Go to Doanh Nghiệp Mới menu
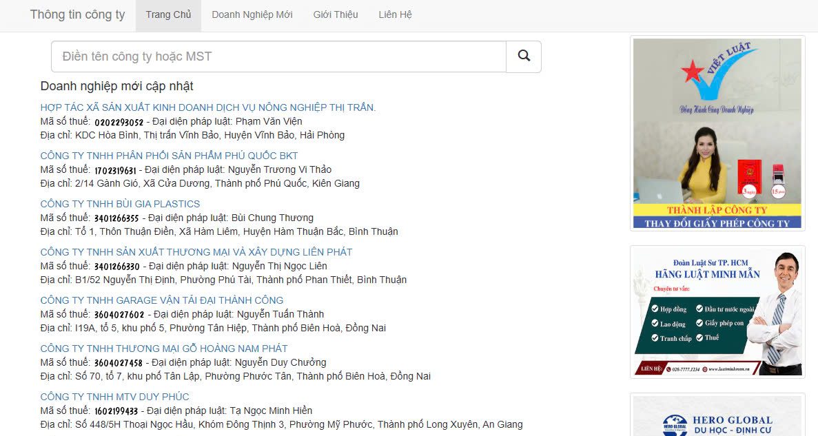This screenshot has width=818, height=436. (252, 14)
